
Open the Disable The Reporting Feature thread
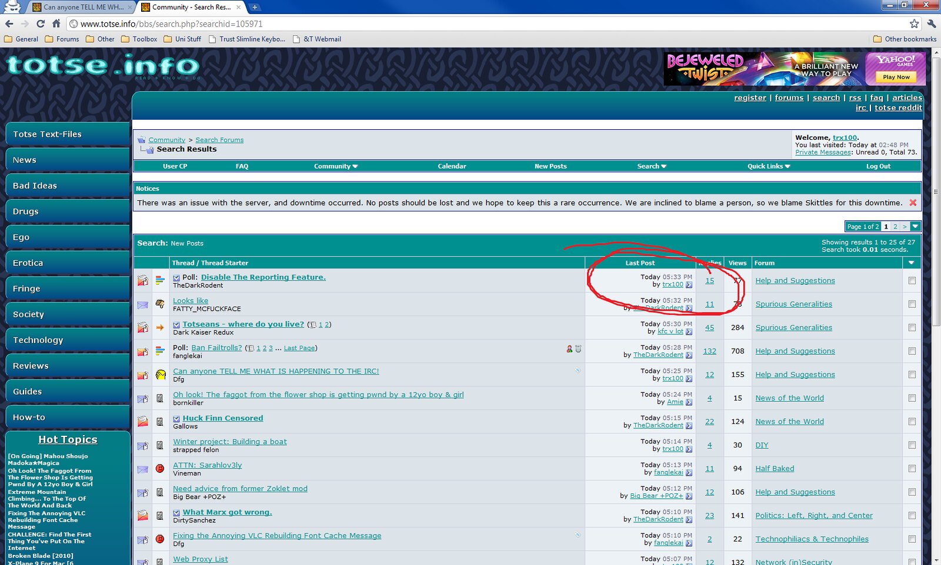263,277
